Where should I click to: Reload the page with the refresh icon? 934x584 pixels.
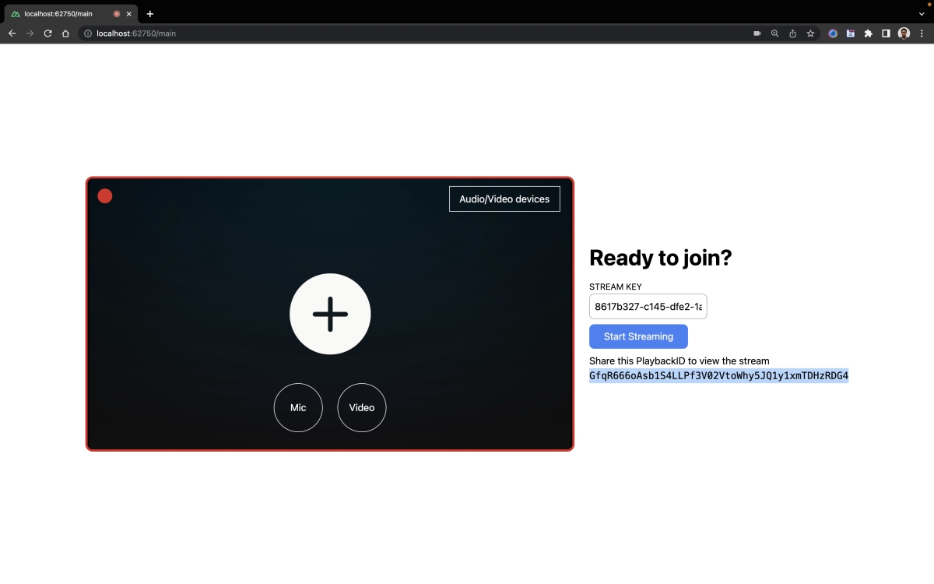click(47, 33)
